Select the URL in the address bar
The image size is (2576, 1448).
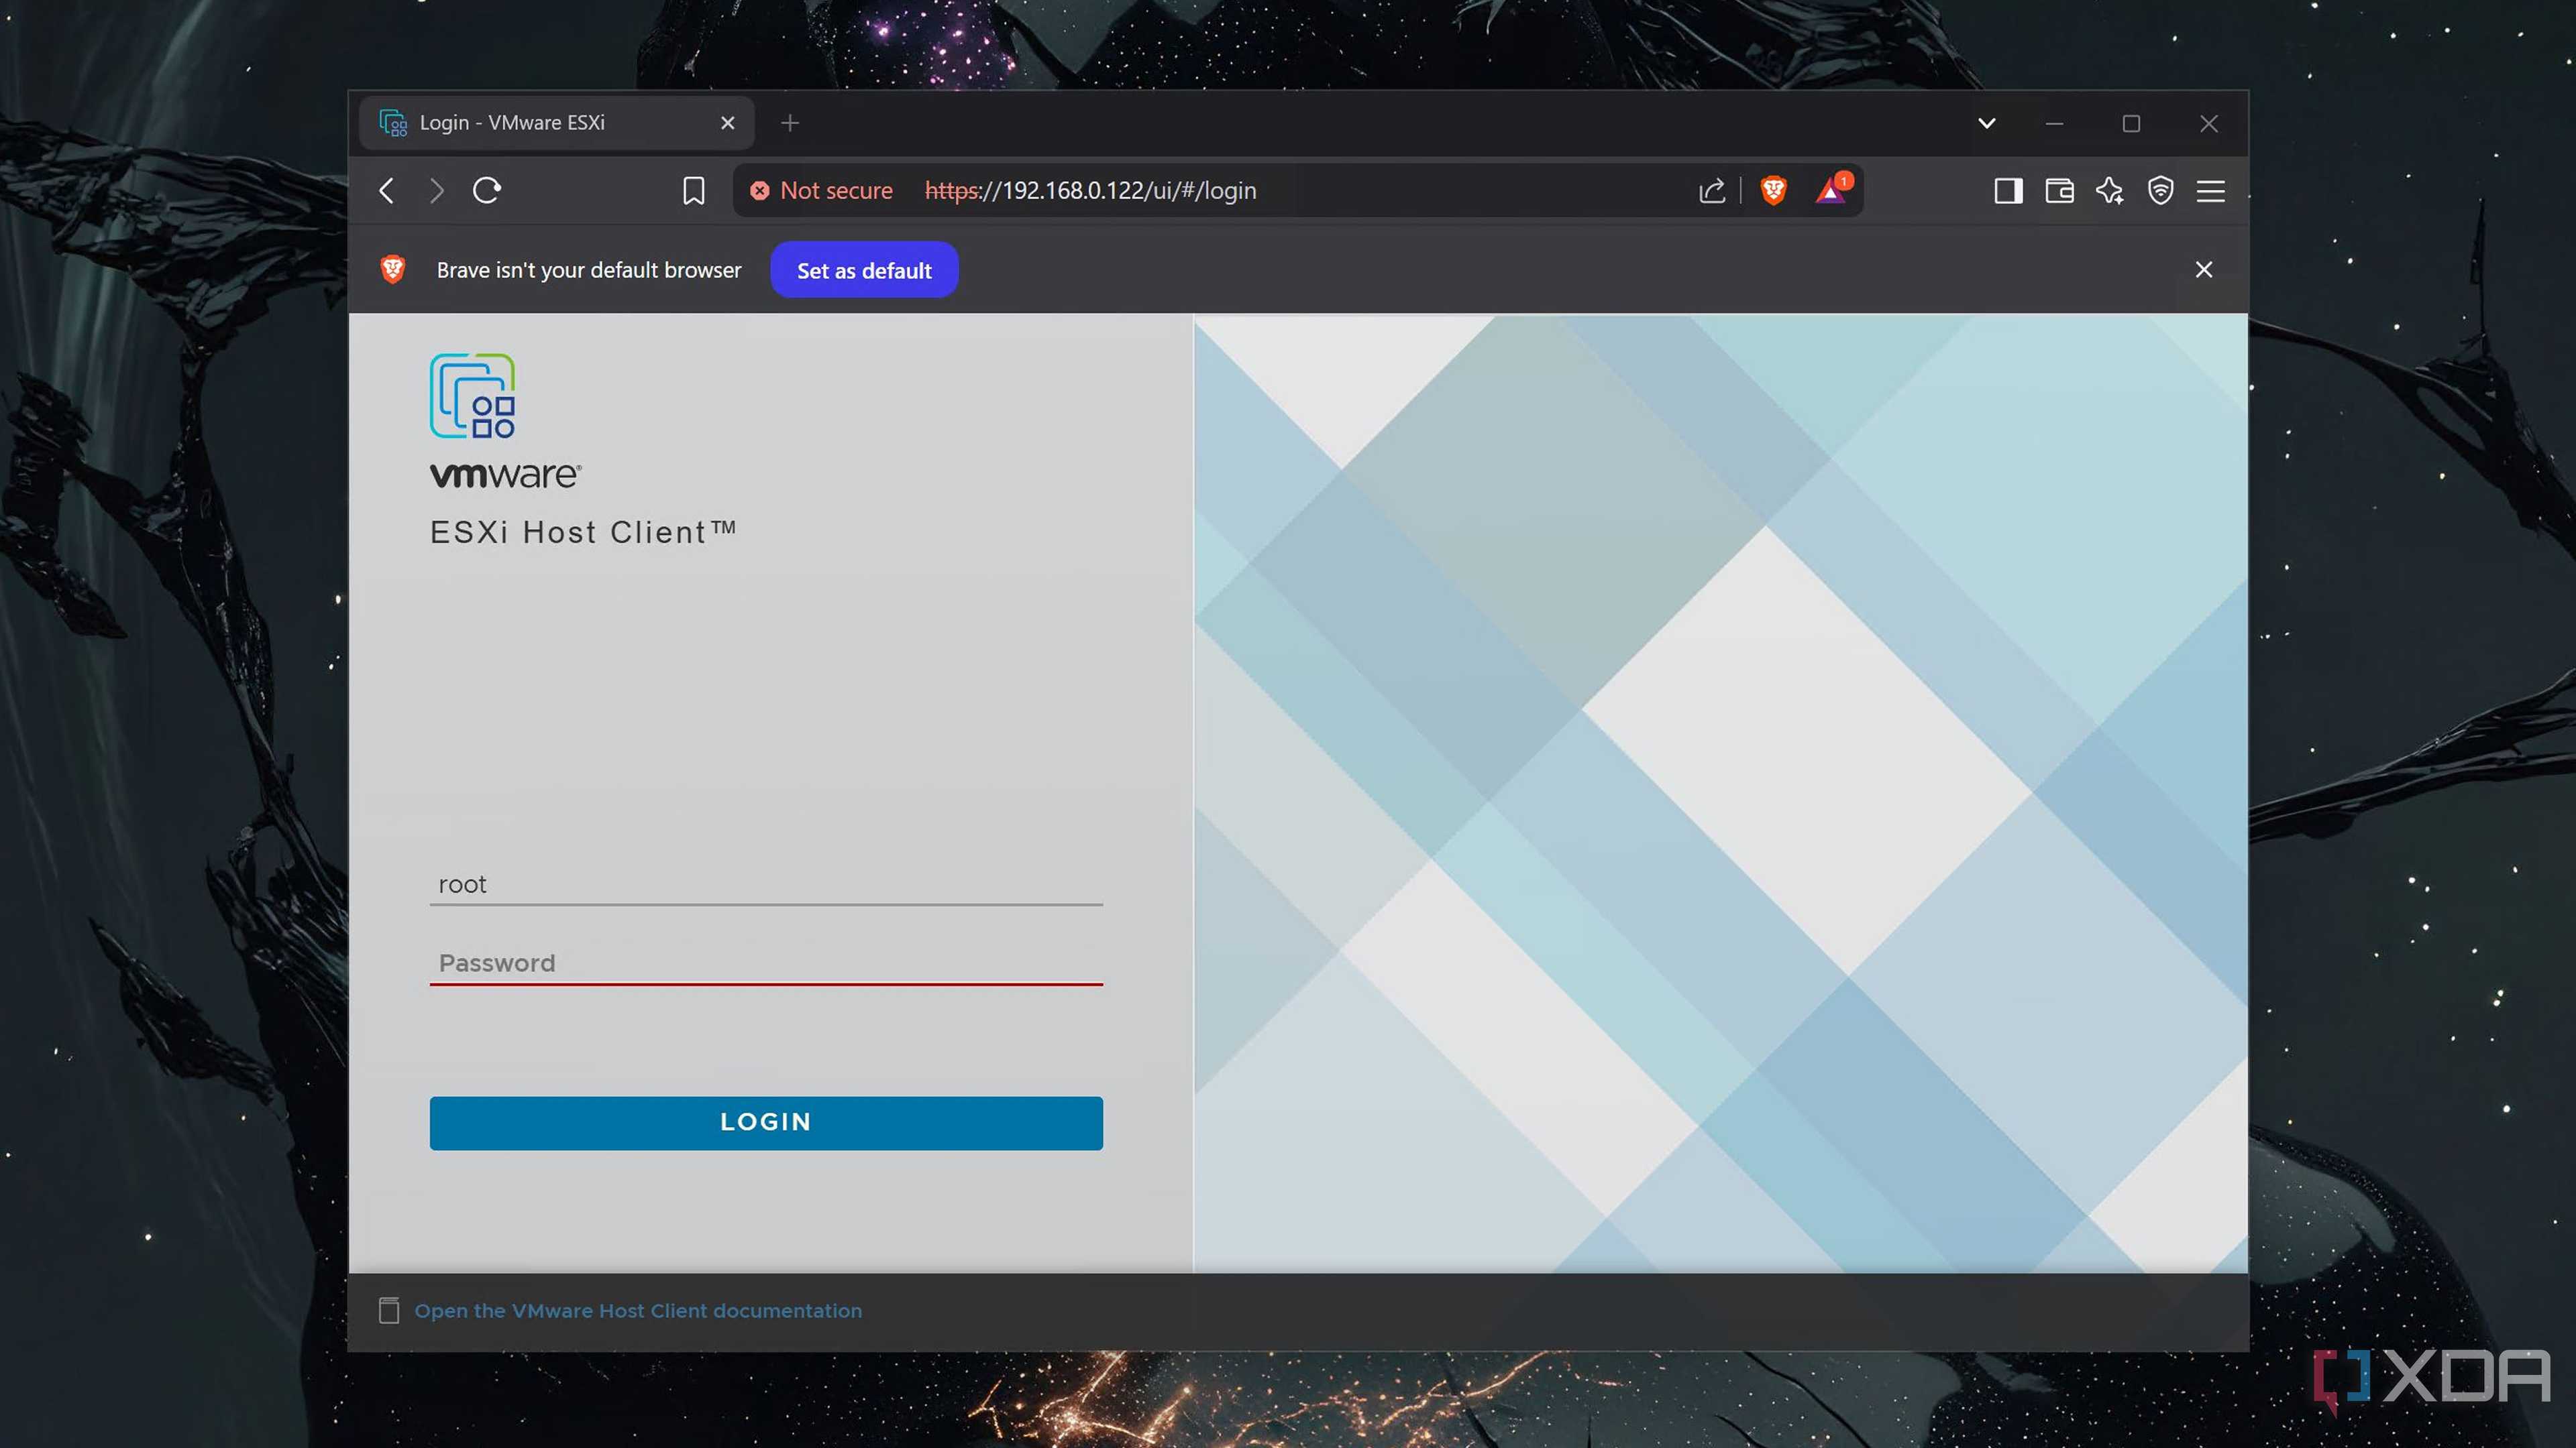(x=1090, y=190)
